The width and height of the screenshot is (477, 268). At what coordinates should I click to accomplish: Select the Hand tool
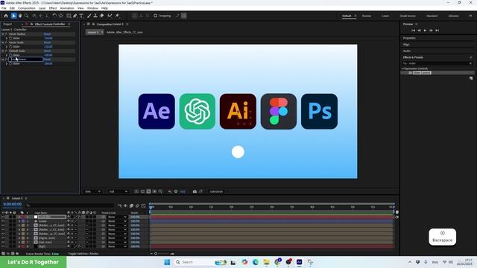(x=20, y=16)
